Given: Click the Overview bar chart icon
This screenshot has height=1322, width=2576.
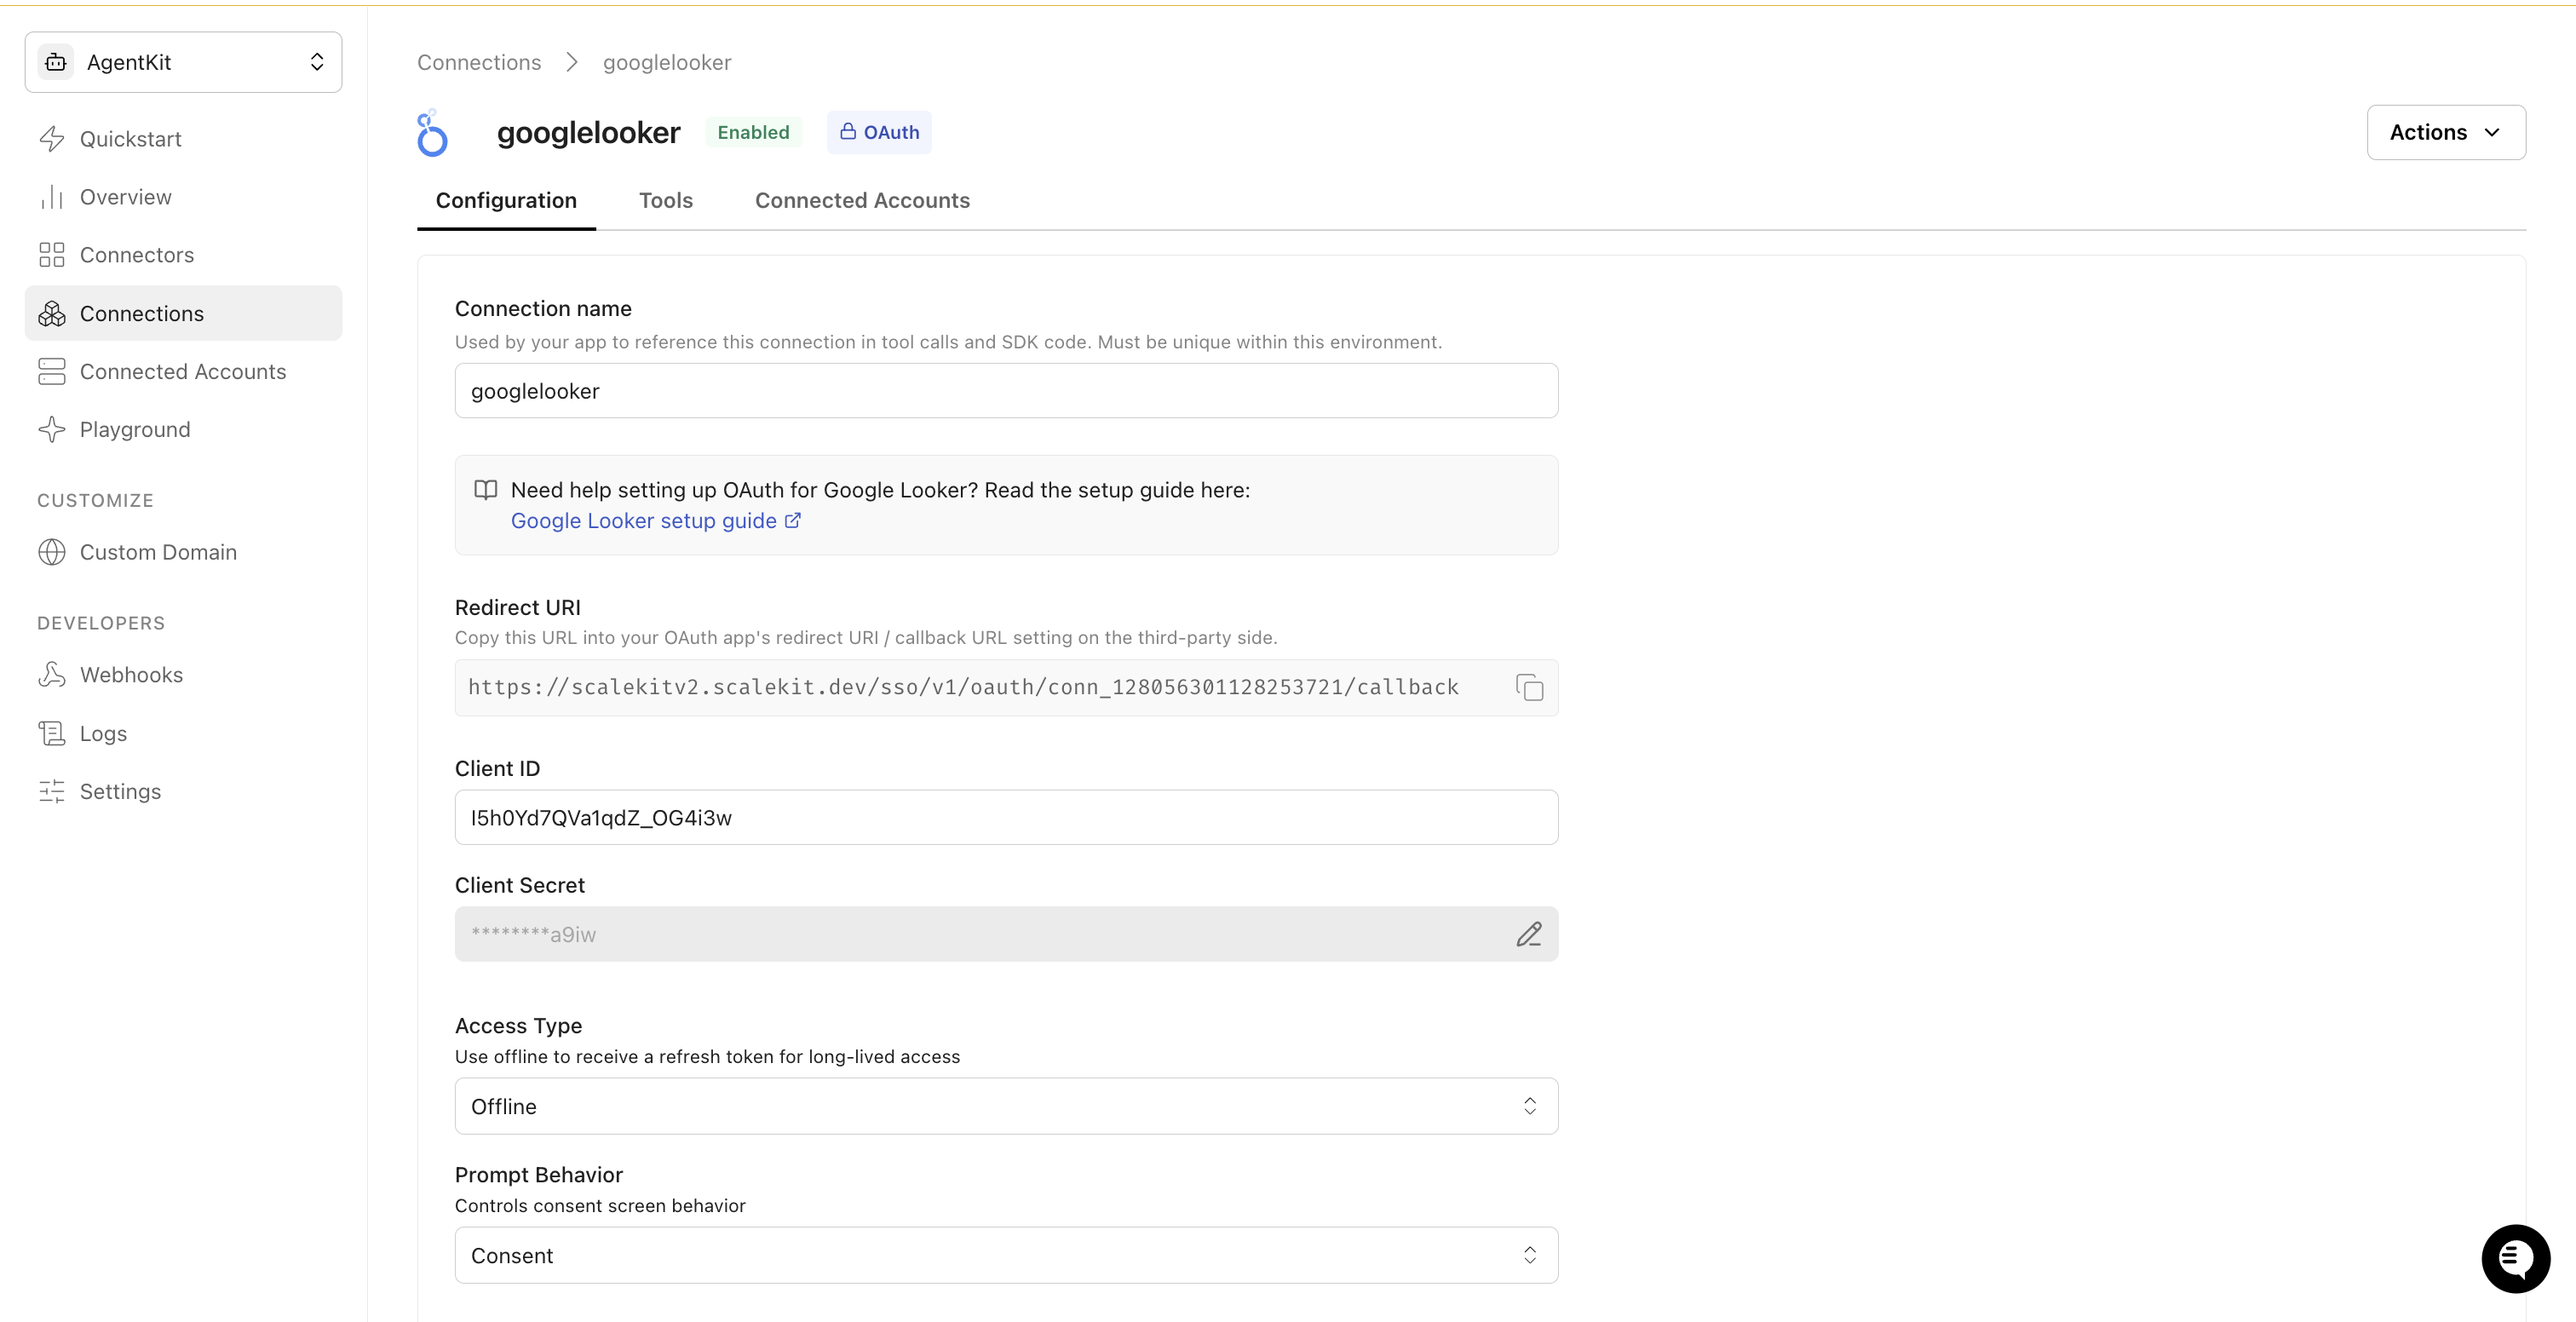Looking at the screenshot, I should 52,197.
